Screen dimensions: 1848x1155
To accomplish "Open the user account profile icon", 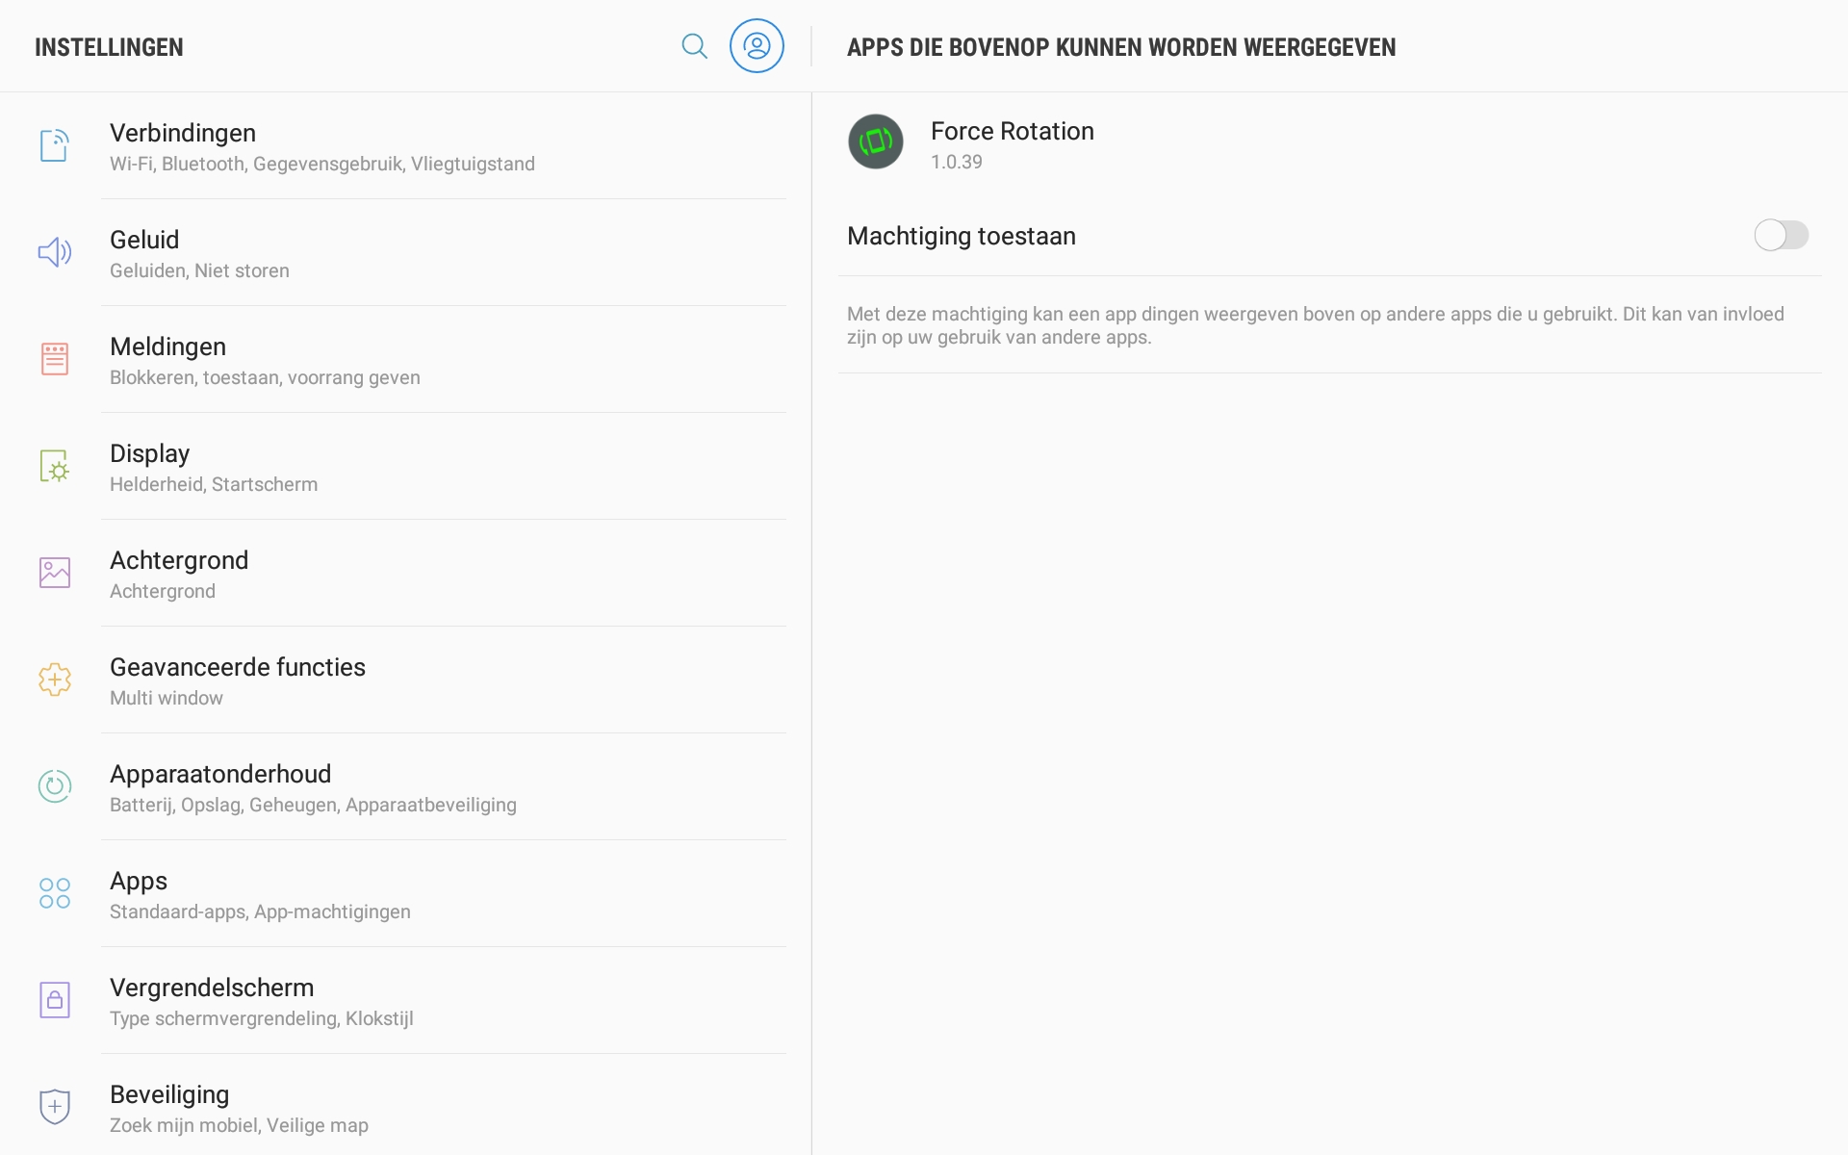I will (x=757, y=46).
